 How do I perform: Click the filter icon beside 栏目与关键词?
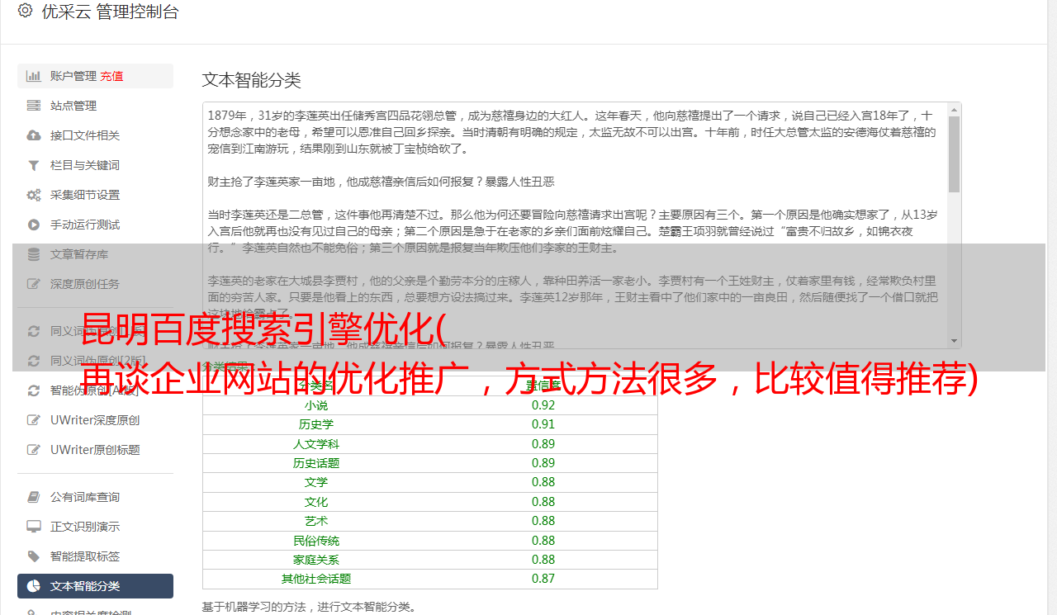coord(34,165)
